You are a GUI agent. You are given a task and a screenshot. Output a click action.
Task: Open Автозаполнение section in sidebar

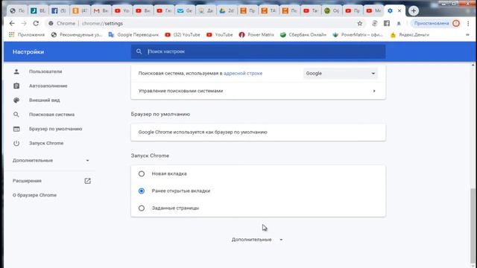click(48, 86)
